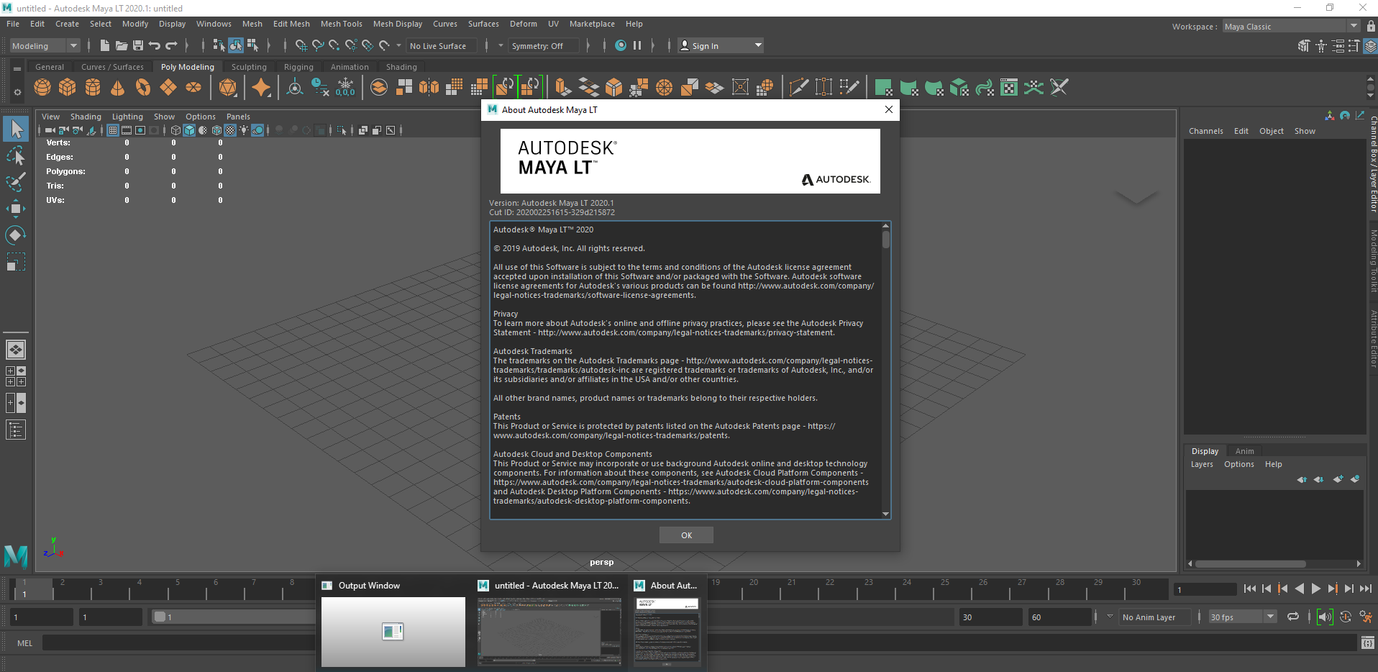The width and height of the screenshot is (1378, 672).
Task: Toggle textured display checker button
Action: [230, 130]
